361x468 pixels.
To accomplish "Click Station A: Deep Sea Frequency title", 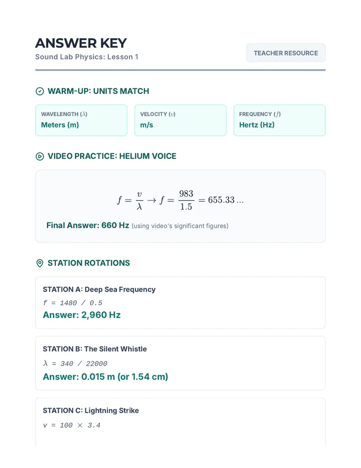I will pos(99,290).
